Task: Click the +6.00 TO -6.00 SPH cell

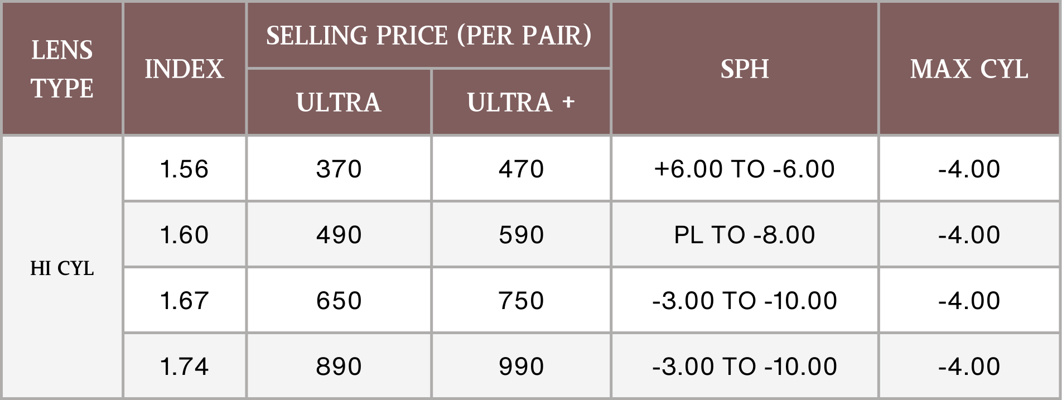Action: pos(745,169)
